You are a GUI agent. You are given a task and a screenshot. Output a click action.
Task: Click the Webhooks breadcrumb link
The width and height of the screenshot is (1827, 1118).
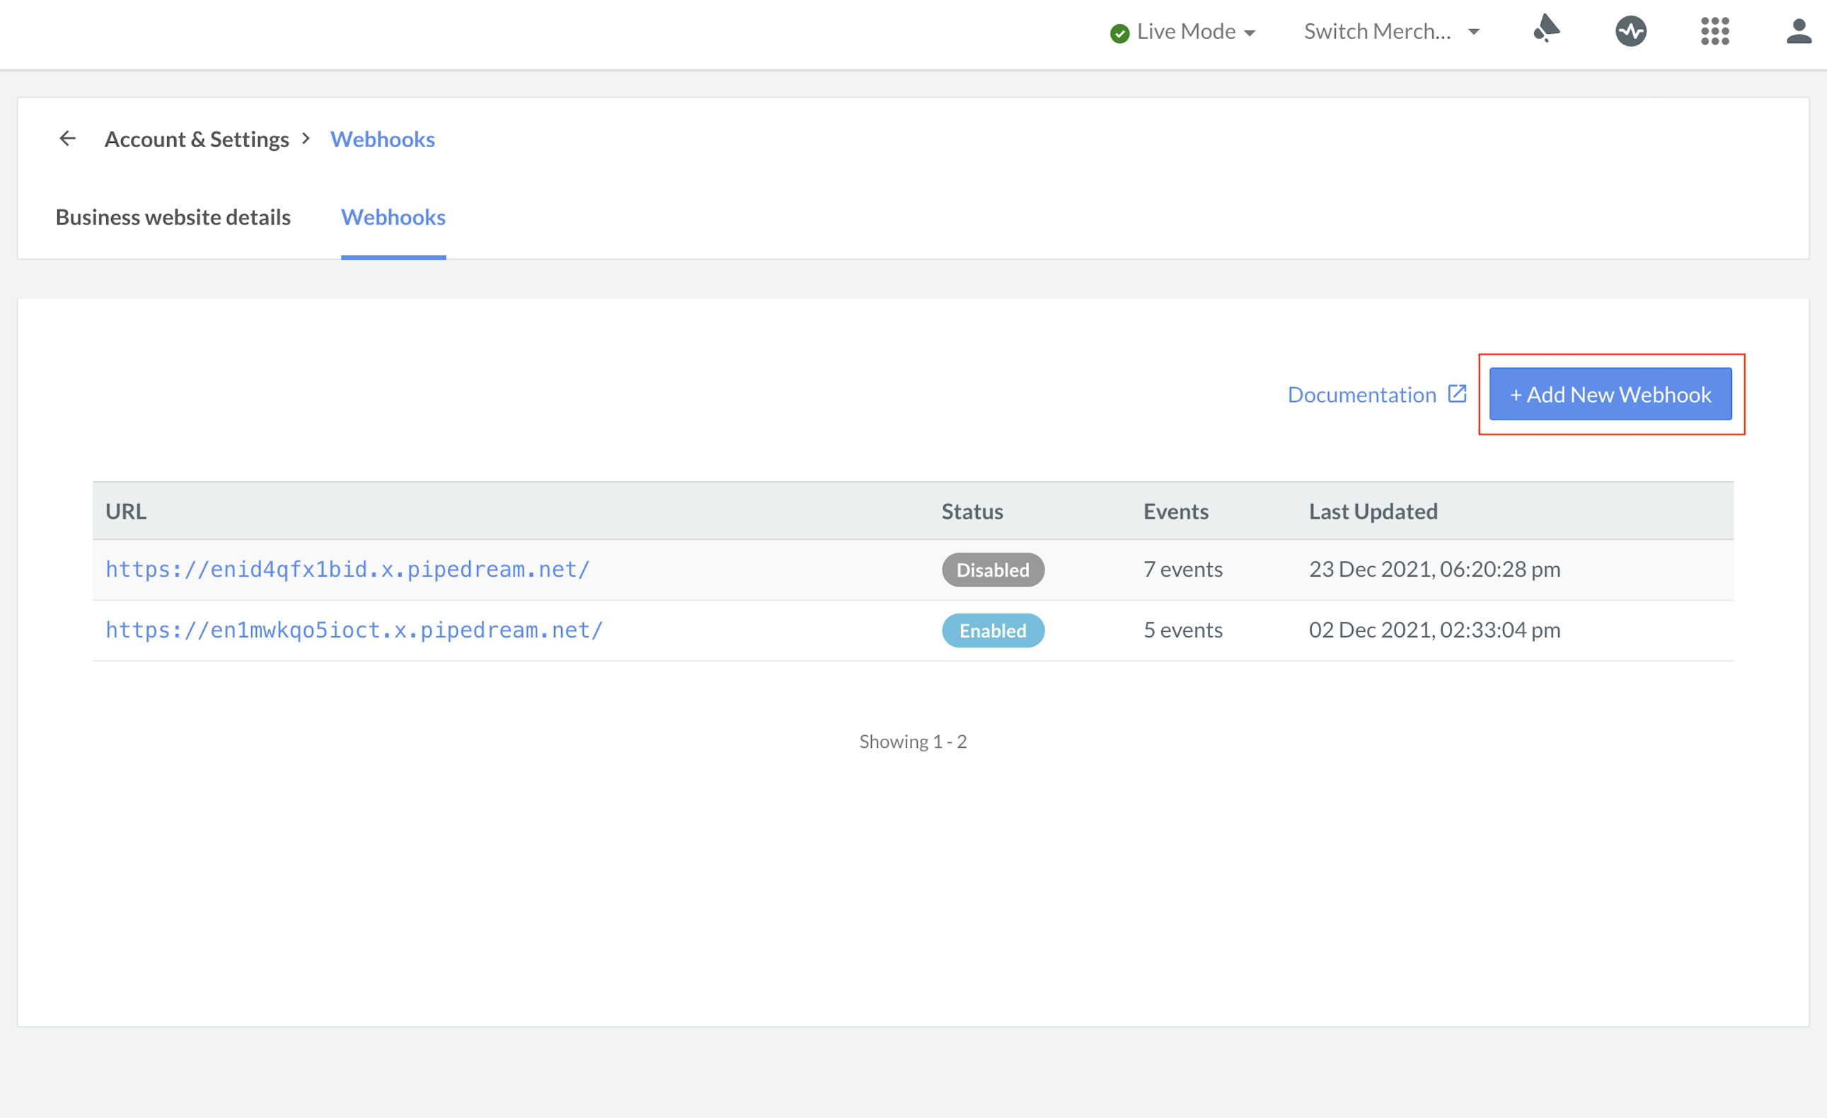point(383,139)
